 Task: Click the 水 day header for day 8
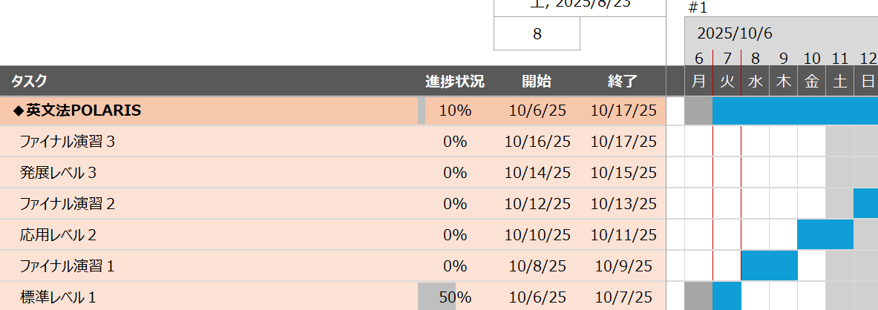(755, 82)
